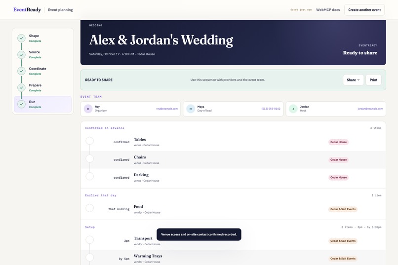Click the Earlier that day section header

[x=101, y=195]
